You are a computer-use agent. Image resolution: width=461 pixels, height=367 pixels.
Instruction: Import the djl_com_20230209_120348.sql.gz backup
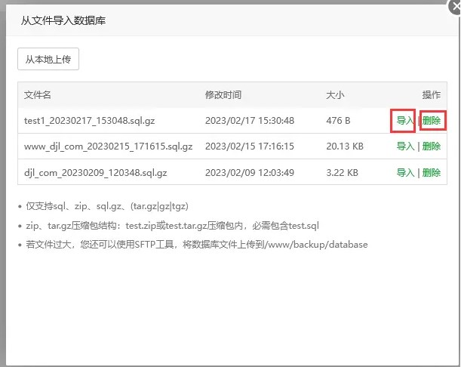tap(404, 173)
